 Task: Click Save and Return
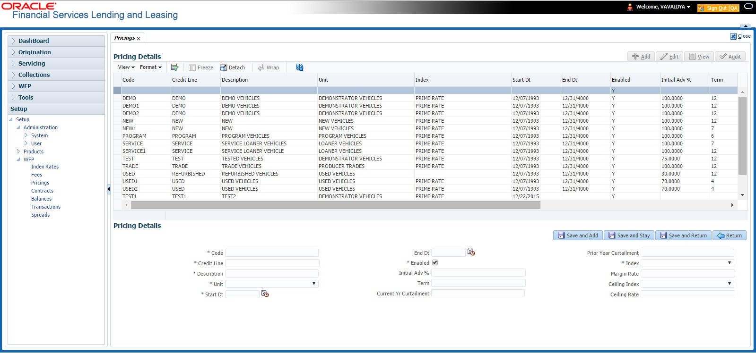[683, 235]
